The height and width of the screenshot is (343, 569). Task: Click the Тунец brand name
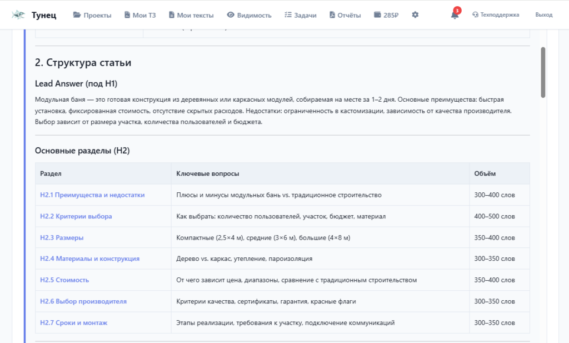44,15
